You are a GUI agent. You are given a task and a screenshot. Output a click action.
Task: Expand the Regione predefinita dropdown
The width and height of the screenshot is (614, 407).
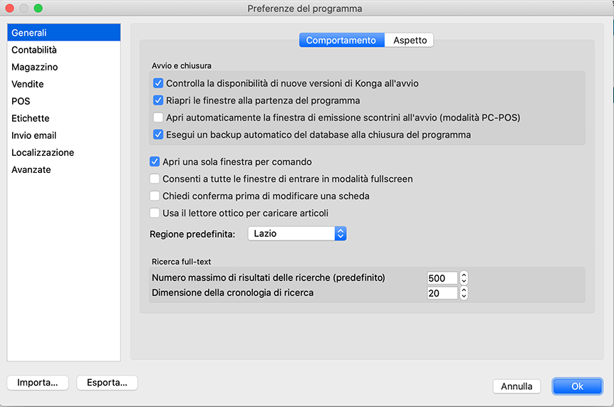(x=297, y=233)
